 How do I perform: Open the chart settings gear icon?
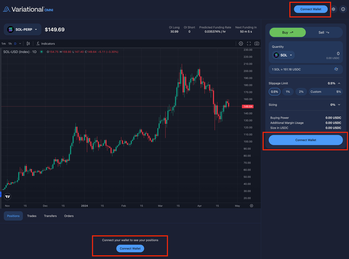241,44
